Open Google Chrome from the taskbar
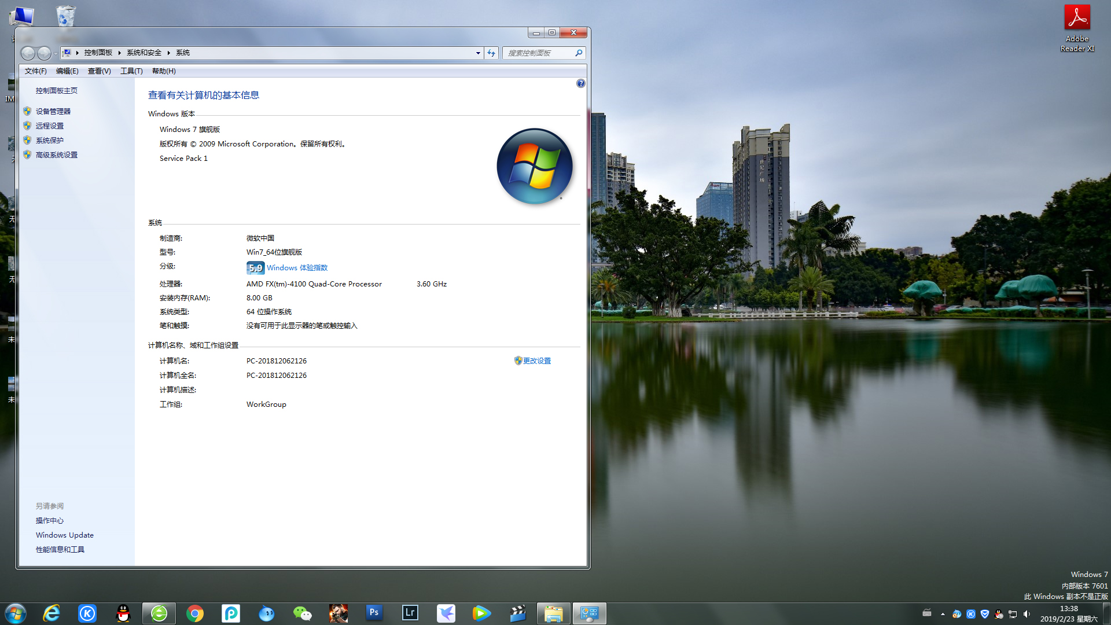The height and width of the screenshot is (625, 1111). (195, 613)
